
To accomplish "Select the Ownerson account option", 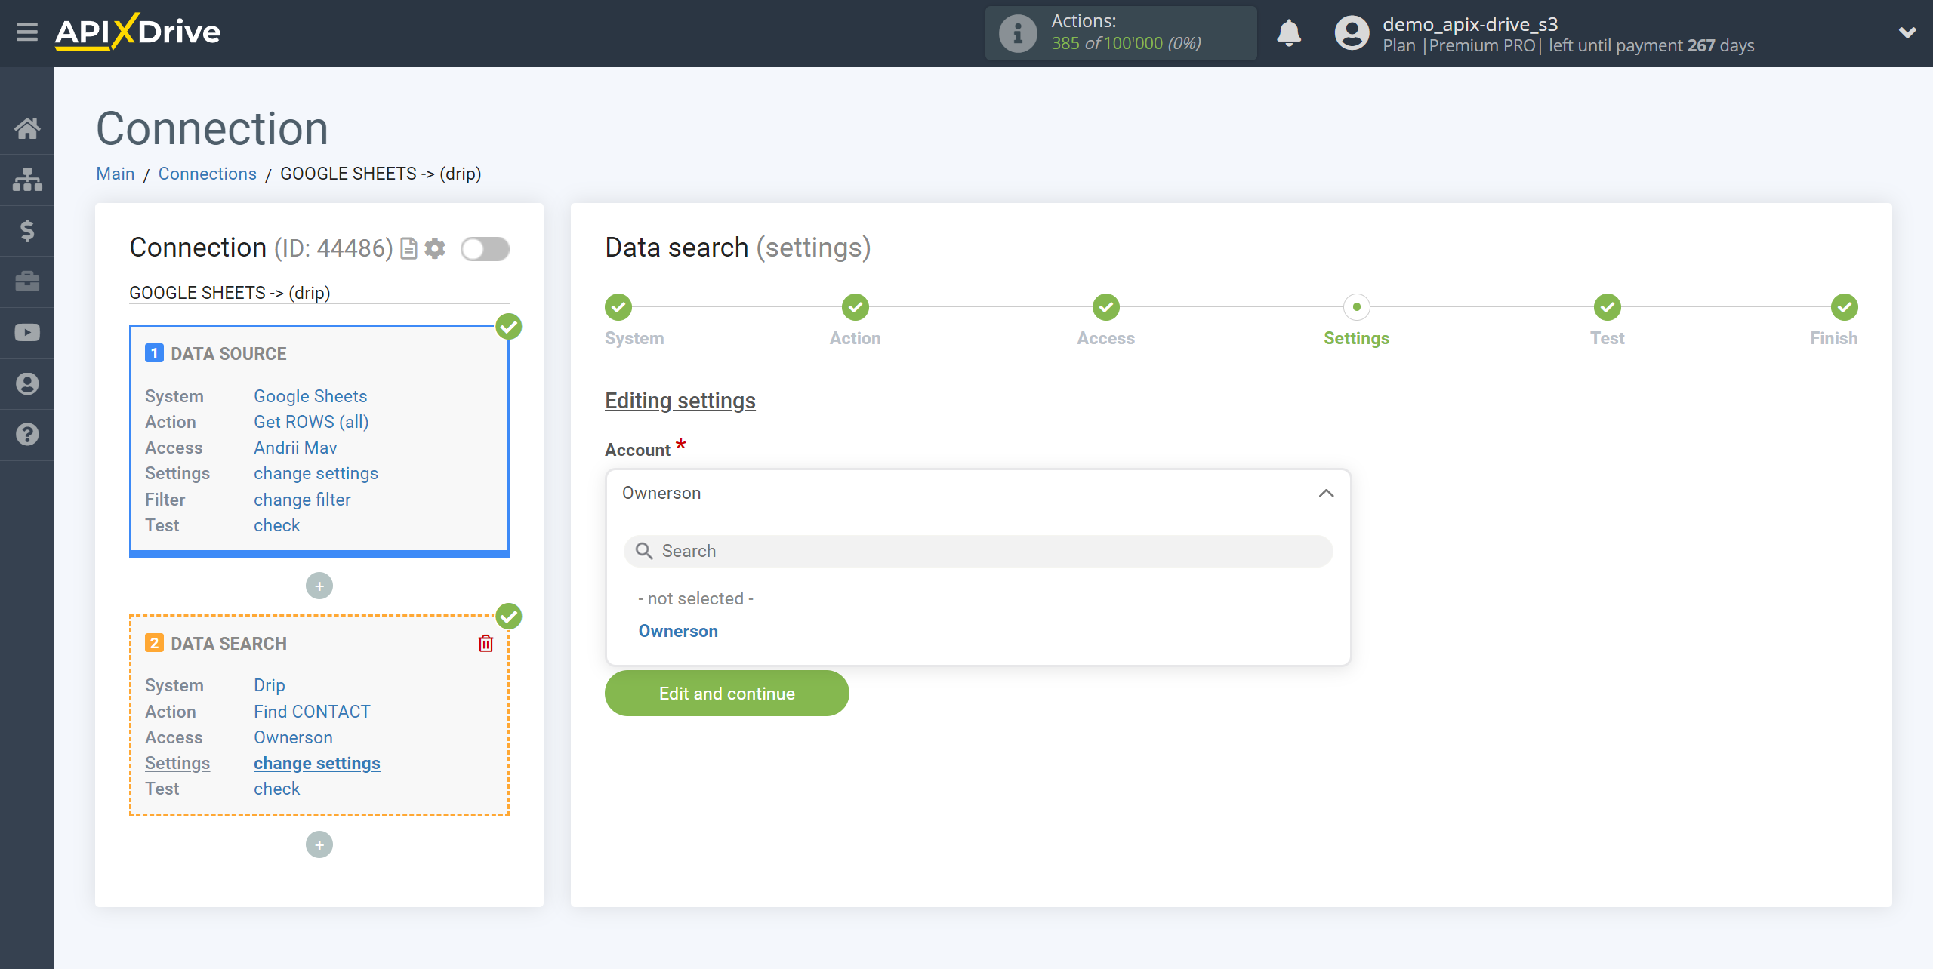I will click(678, 631).
